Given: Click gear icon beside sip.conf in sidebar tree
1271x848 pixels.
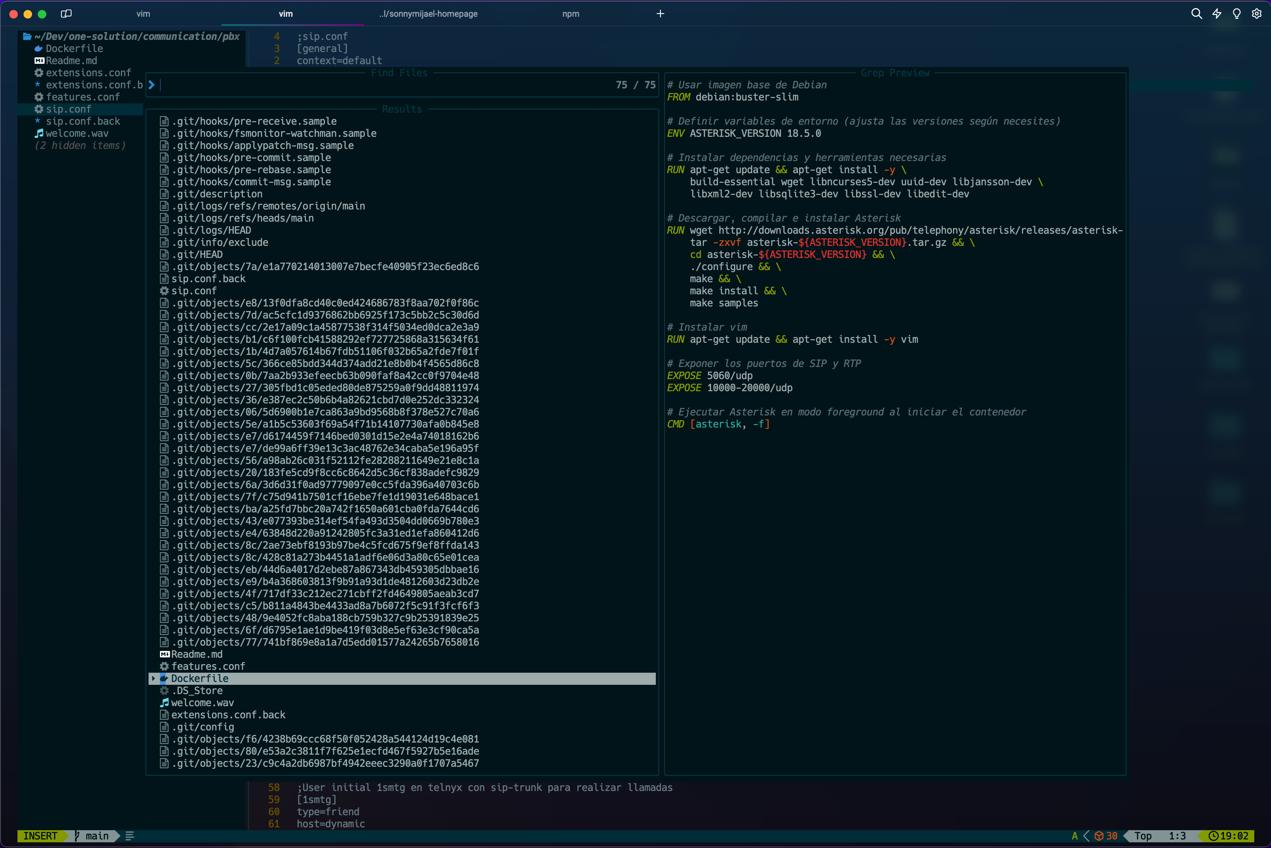Looking at the screenshot, I should (39, 109).
